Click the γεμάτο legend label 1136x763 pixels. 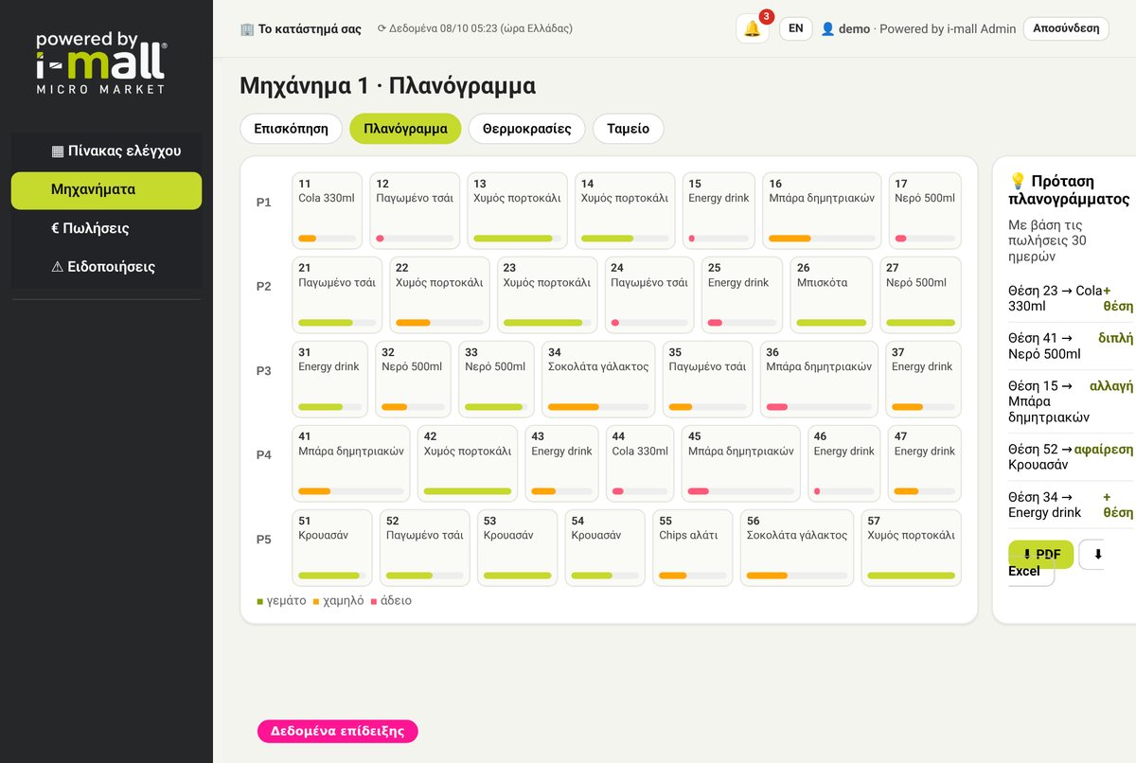tap(286, 601)
